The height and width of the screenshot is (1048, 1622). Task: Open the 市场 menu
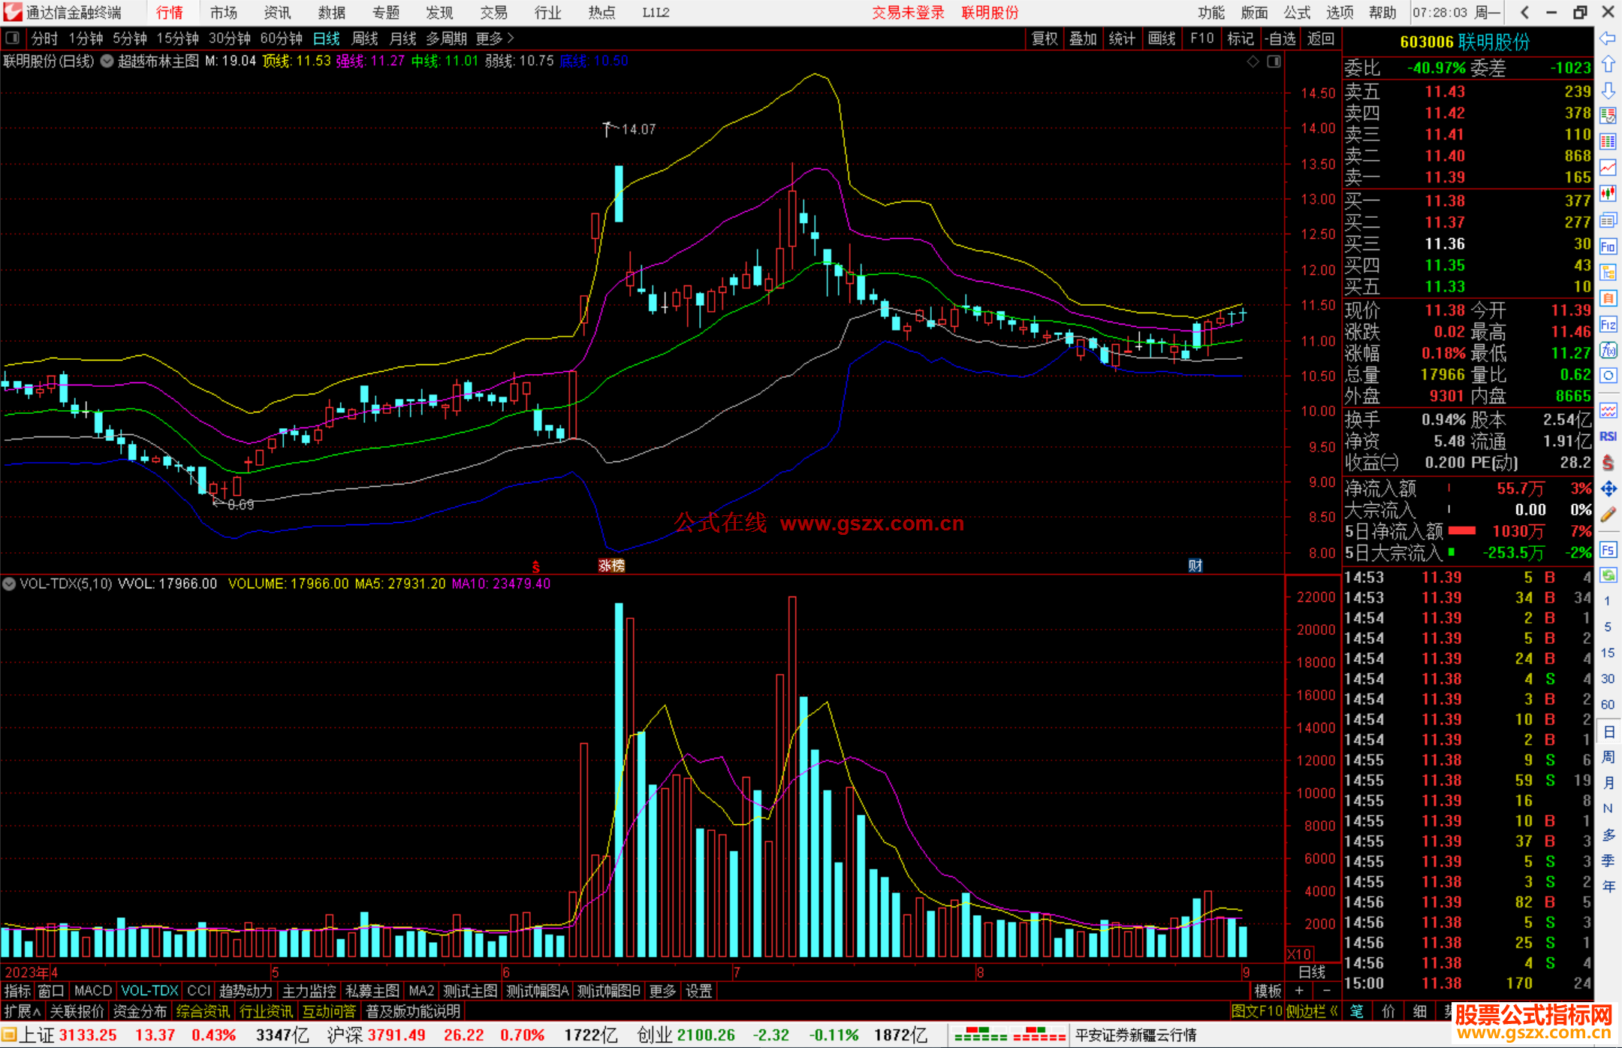[x=223, y=13]
